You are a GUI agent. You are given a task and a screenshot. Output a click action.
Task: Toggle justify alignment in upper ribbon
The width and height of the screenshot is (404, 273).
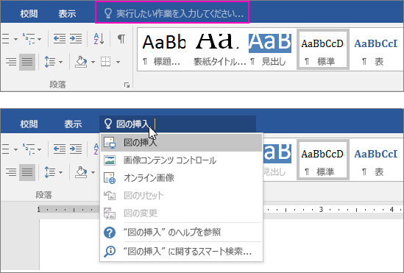pos(27,62)
